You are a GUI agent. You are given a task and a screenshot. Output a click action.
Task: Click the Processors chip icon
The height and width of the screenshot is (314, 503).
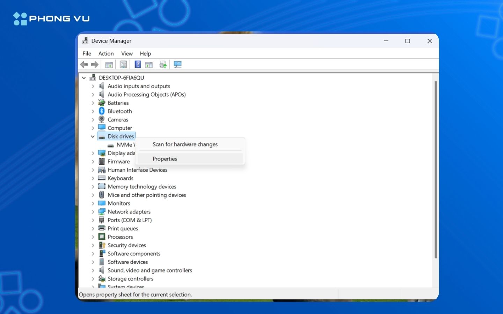pos(102,237)
